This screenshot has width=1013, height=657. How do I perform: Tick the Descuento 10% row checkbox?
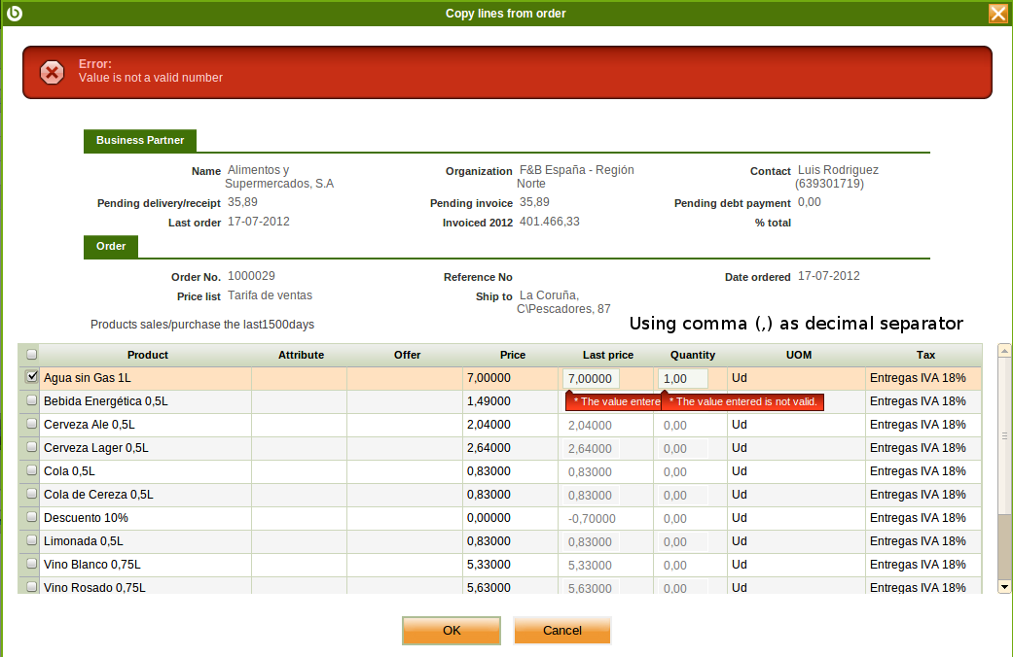click(x=32, y=518)
